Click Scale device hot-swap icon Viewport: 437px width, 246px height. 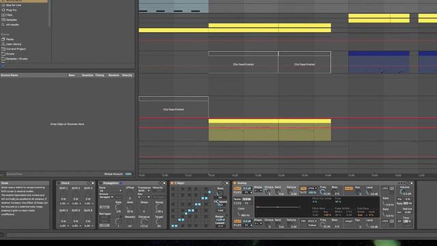[x=223, y=183]
